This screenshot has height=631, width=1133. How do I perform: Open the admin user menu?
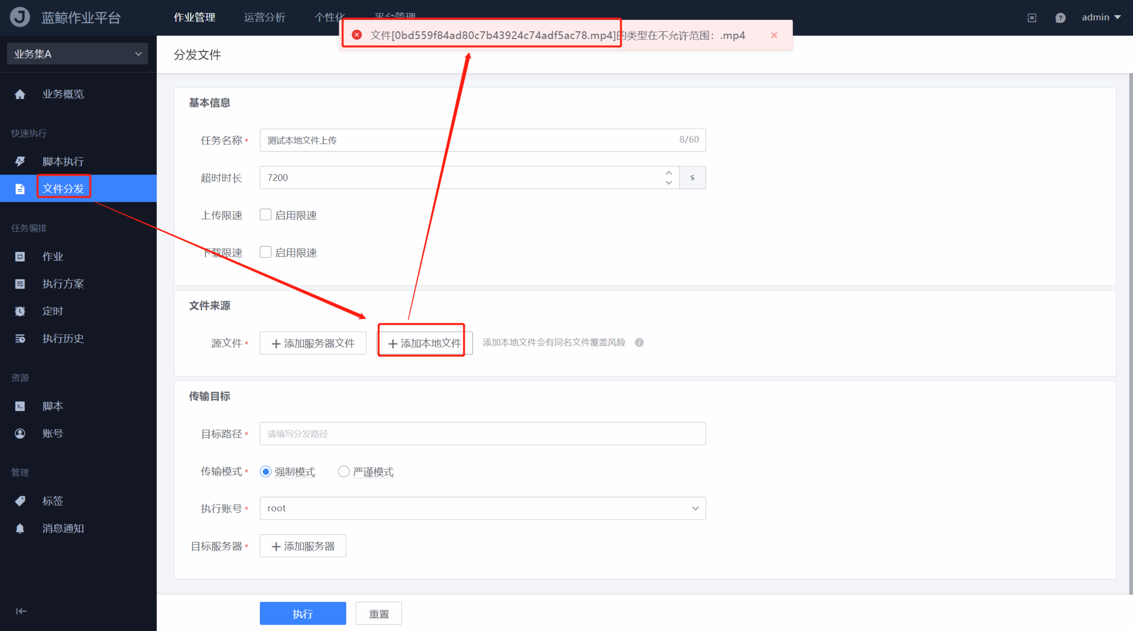pos(1100,17)
